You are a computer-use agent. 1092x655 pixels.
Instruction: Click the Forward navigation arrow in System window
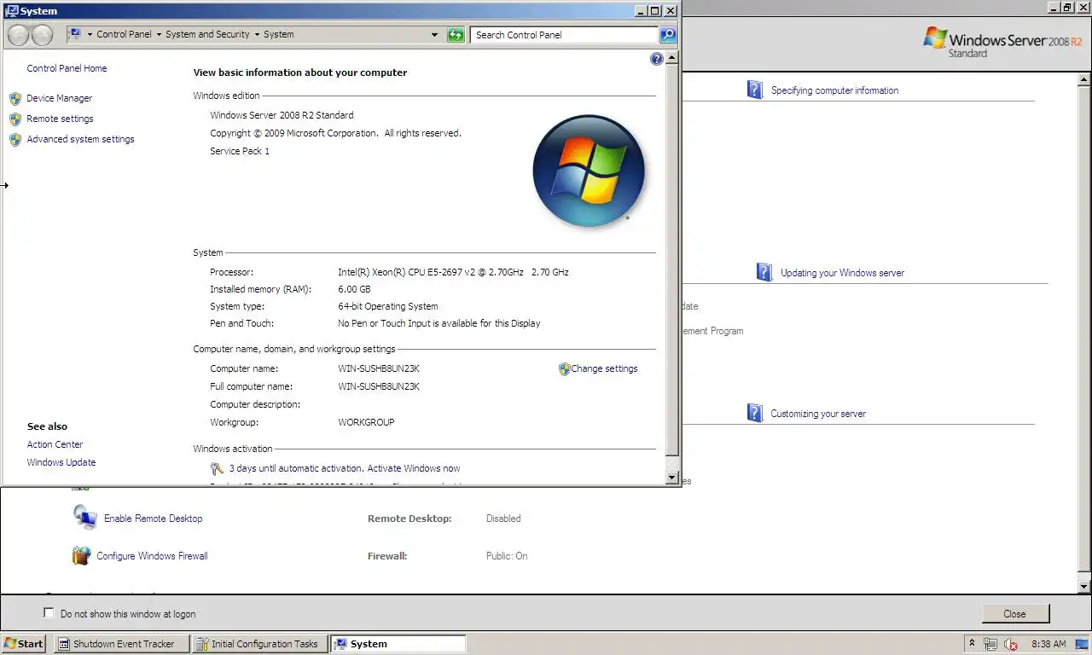(43, 35)
